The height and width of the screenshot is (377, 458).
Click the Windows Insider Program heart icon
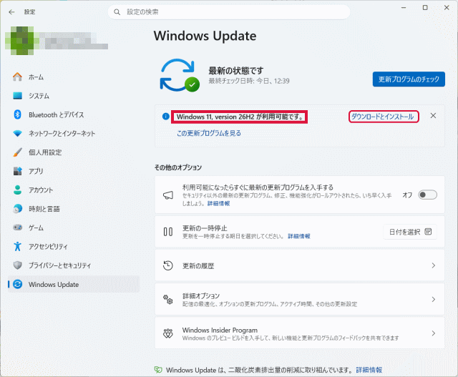tap(168, 333)
